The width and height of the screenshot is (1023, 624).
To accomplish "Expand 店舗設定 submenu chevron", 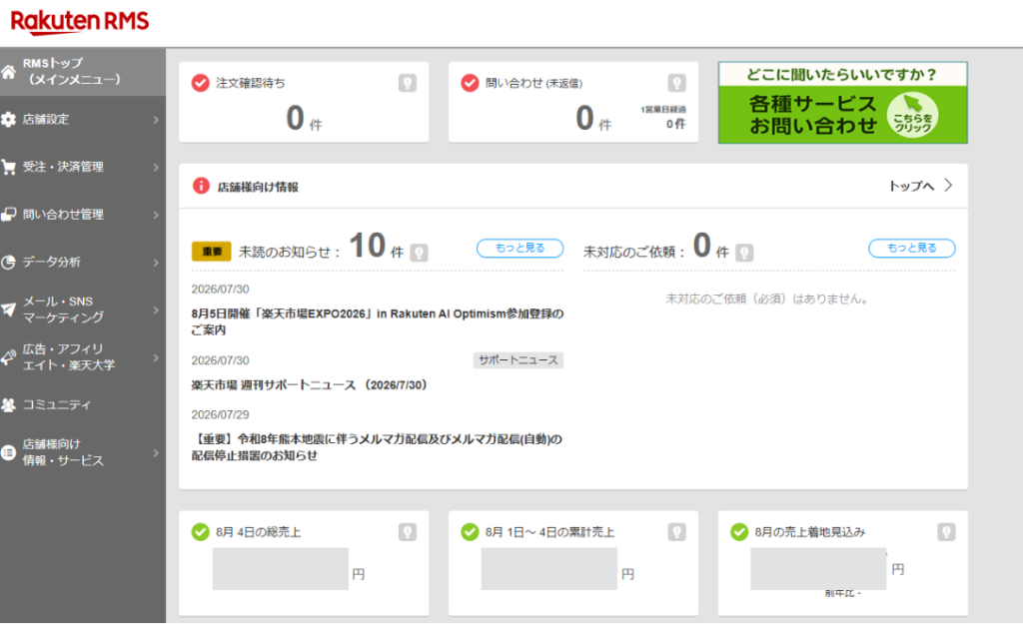I will point(156,120).
